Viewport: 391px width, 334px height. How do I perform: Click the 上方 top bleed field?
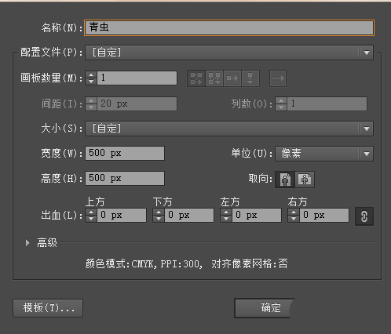coord(122,216)
